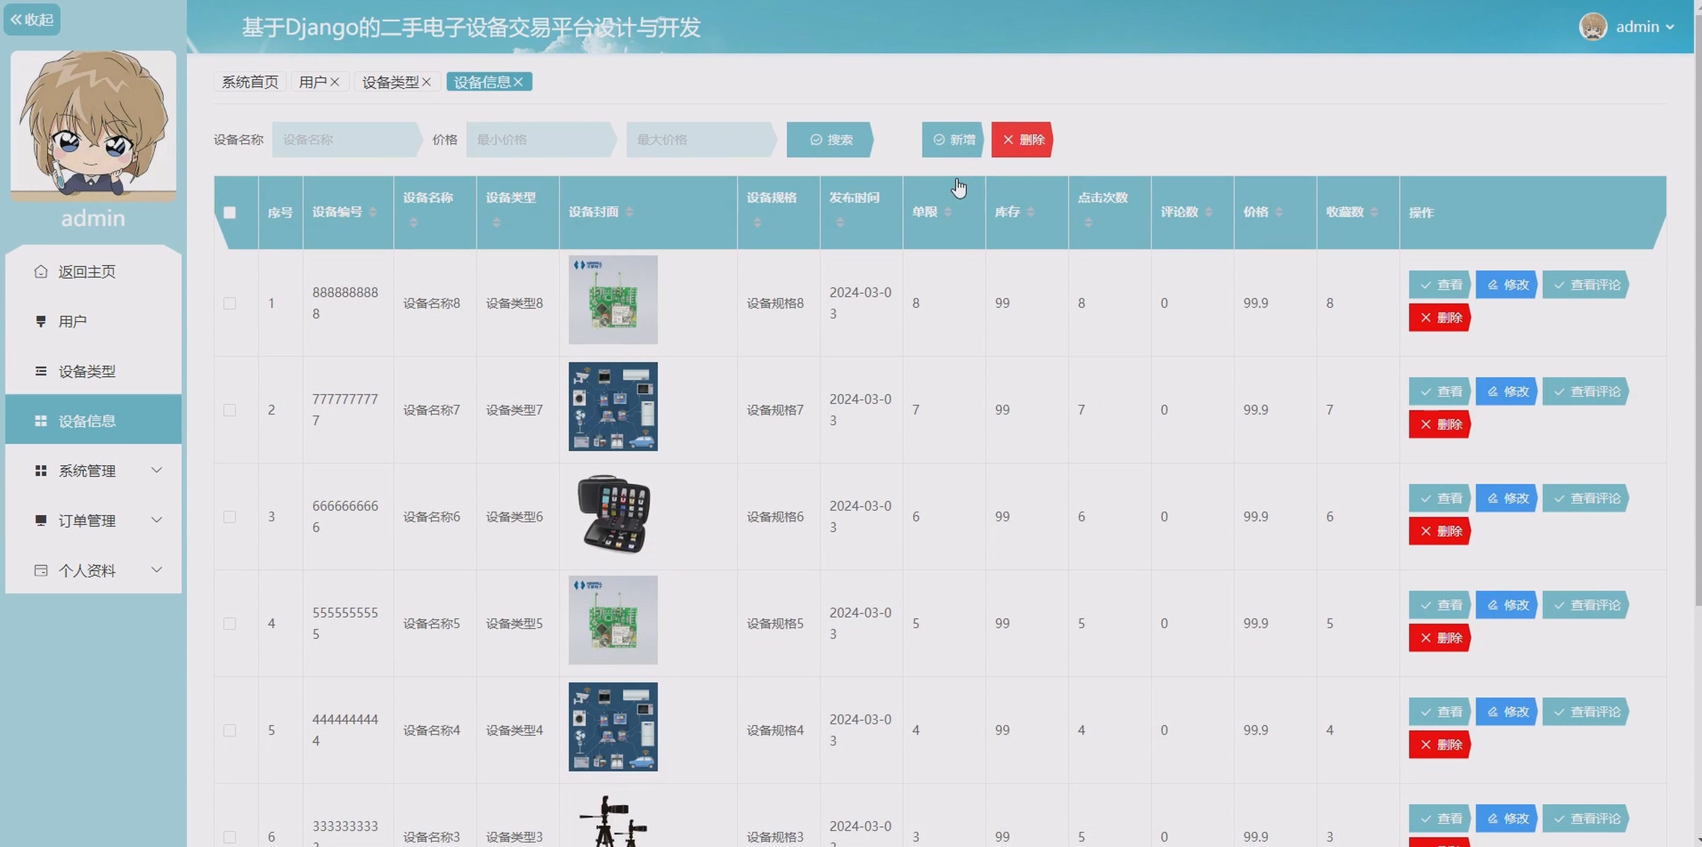Click the icon beside 系统管理
The image size is (1702, 847).
[x=41, y=471]
